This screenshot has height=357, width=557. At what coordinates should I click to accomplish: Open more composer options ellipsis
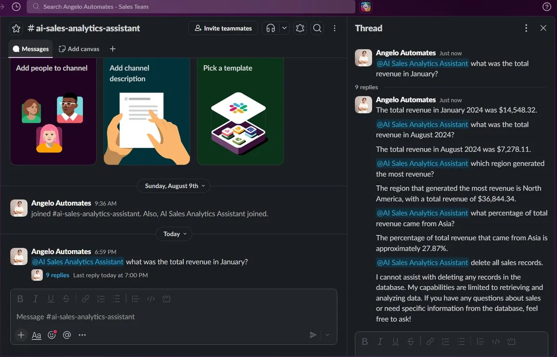click(82, 335)
